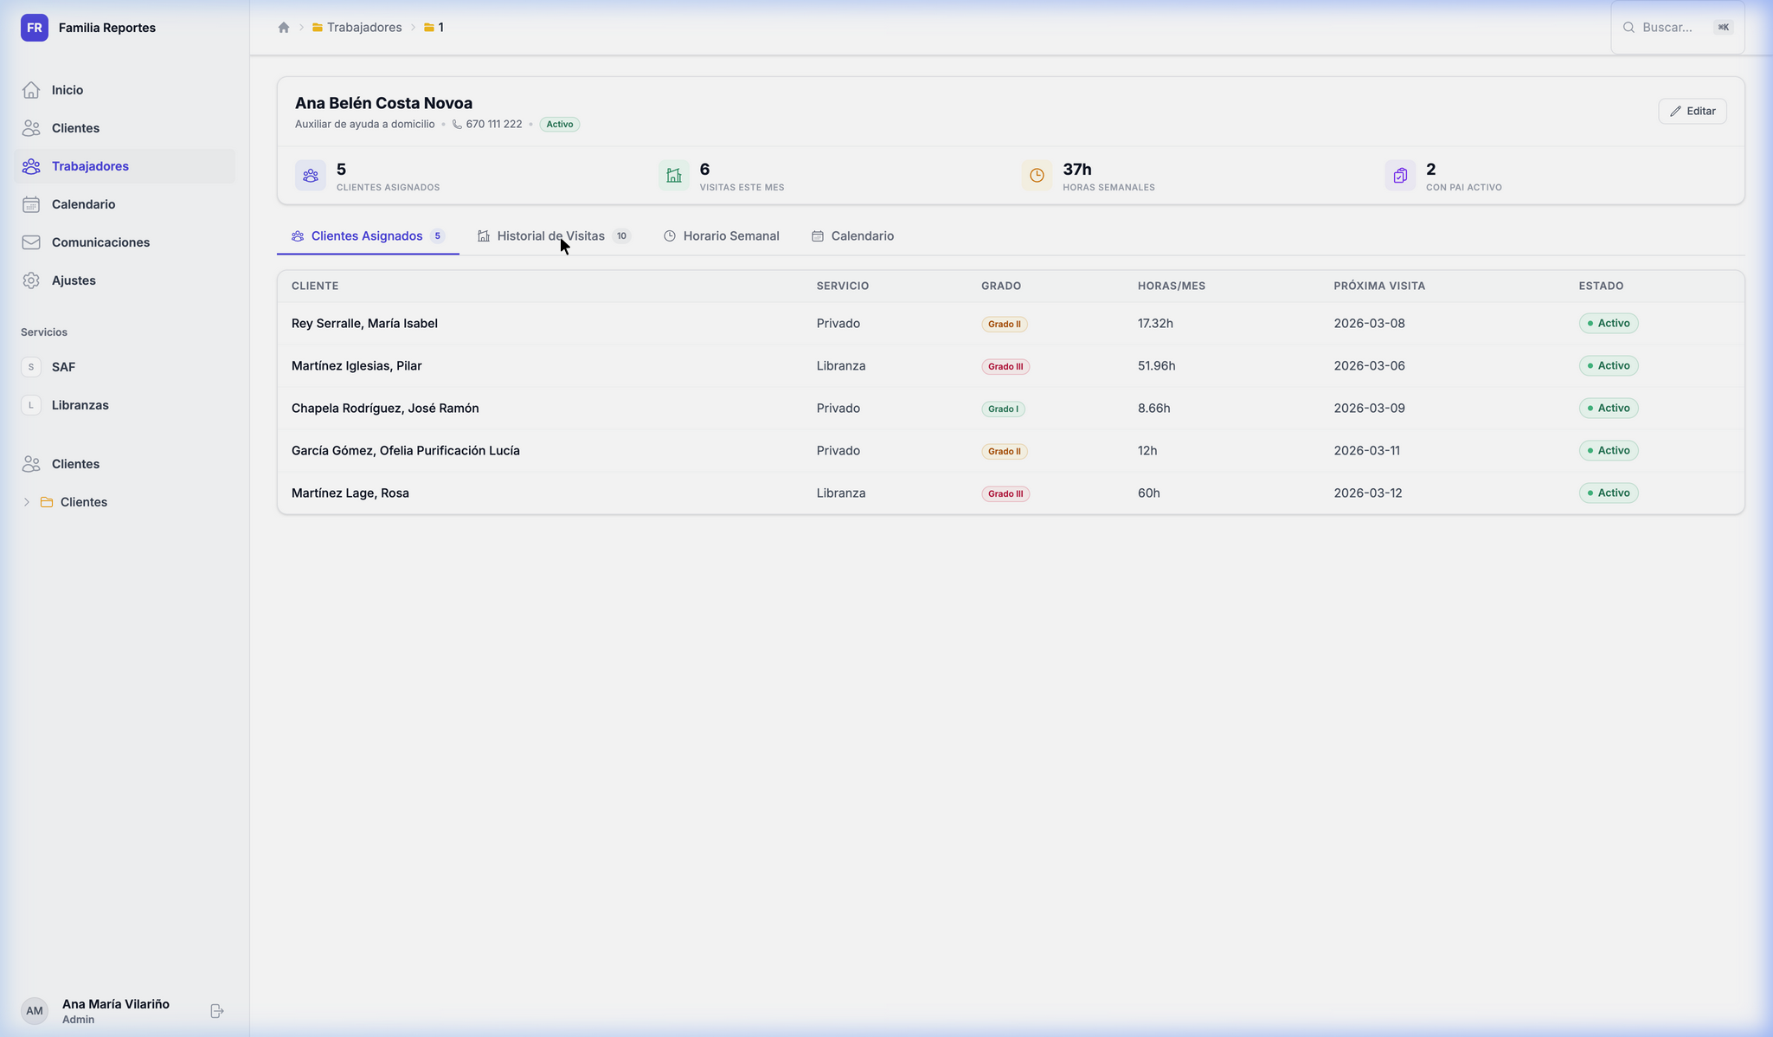Screen dimensions: 1773x1037
Task: Switch to Historial de Visitas tab
Action: [x=551, y=236]
